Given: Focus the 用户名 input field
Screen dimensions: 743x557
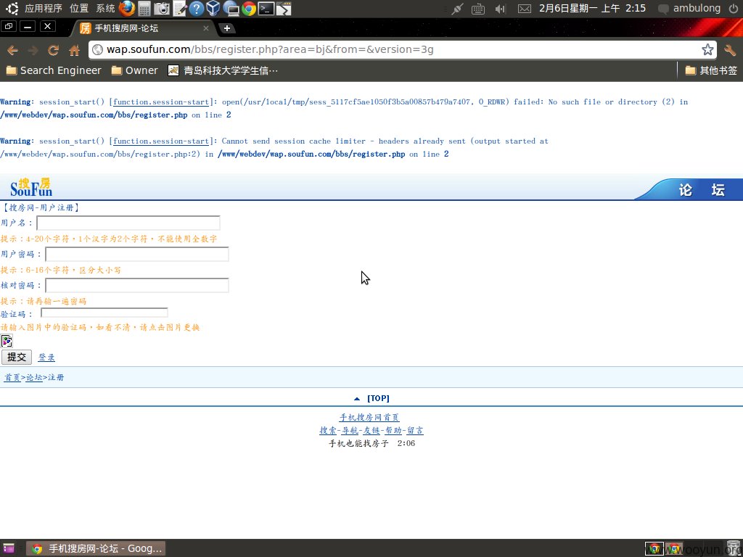Looking at the screenshot, I should pos(128,223).
